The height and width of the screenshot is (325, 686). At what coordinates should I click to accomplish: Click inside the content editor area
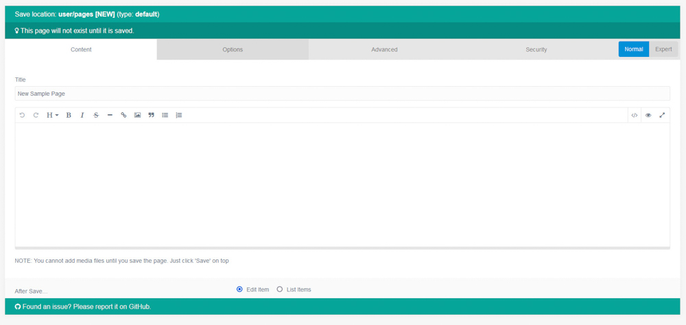point(342,185)
